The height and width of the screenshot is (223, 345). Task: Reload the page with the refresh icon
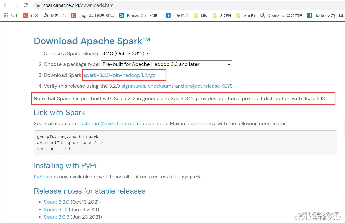click(26, 5)
